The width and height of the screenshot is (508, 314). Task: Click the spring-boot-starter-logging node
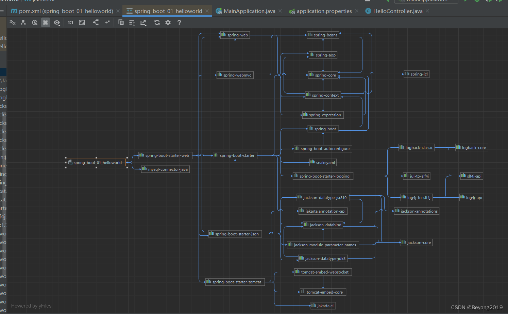click(323, 176)
